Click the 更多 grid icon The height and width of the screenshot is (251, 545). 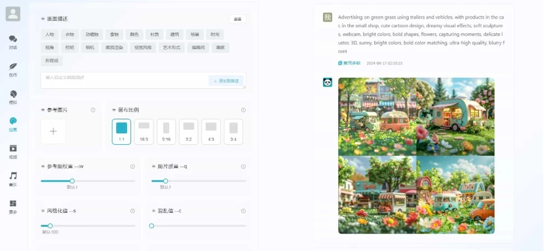(13, 206)
